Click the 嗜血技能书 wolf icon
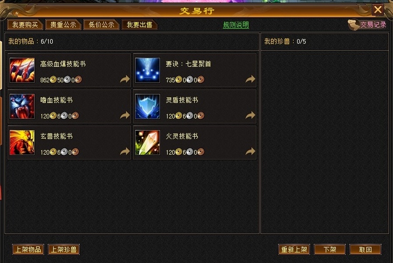The image size is (393, 263). [x=22, y=107]
